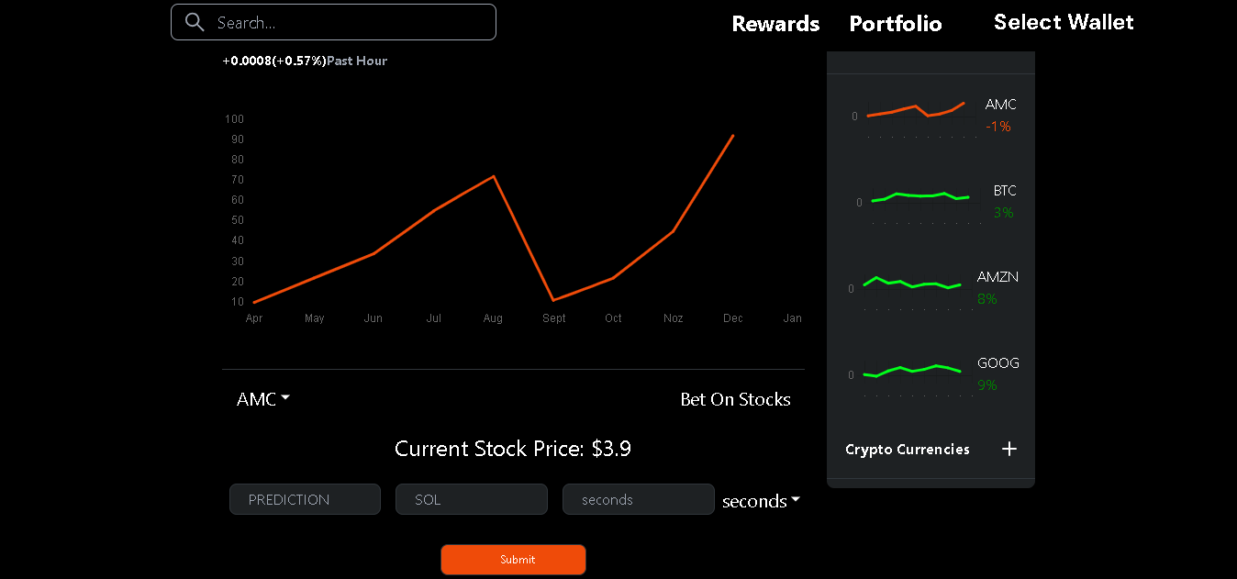The image size is (1237, 579).
Task: Click the PREDICTION input field
Action: [305, 499]
